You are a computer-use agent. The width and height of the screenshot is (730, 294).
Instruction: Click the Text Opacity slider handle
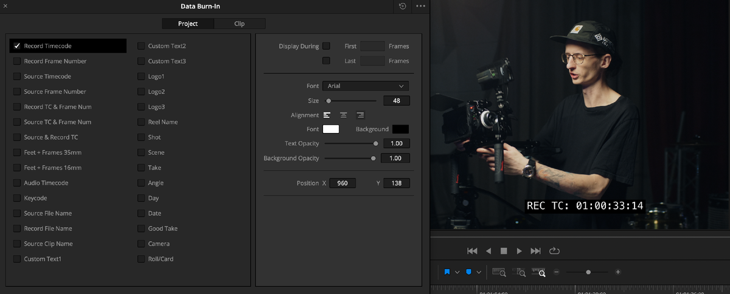pos(375,144)
